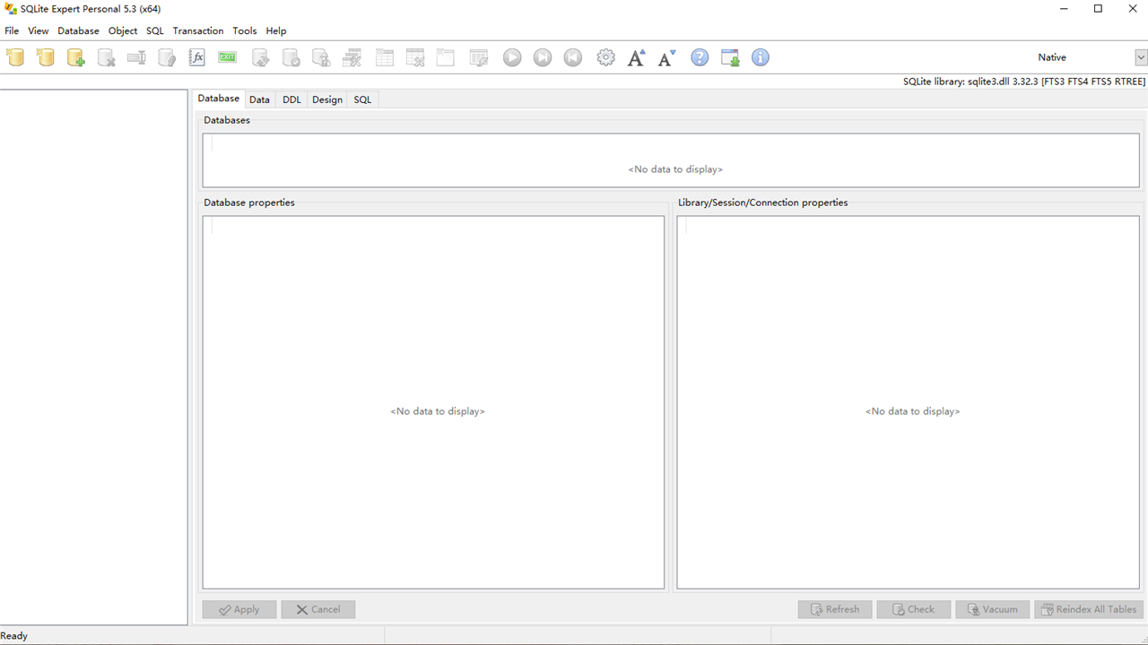Screen dimensions: 1148x645
Task: Open options via the gear icon
Action: click(605, 56)
